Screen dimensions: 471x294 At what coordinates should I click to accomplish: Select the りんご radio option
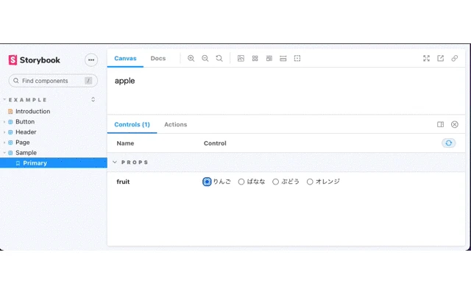point(207,182)
